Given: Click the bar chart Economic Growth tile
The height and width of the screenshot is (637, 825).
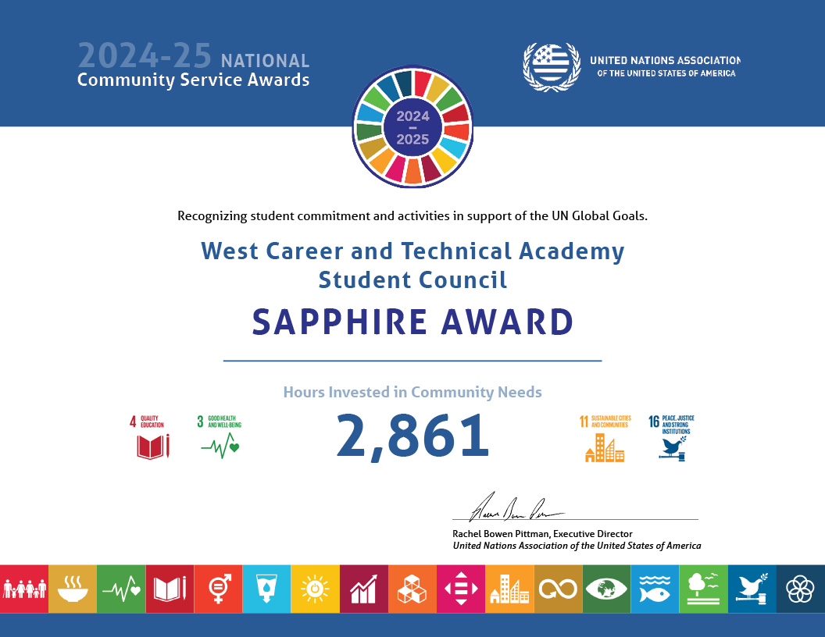Looking at the screenshot, I should pyautogui.click(x=364, y=589).
